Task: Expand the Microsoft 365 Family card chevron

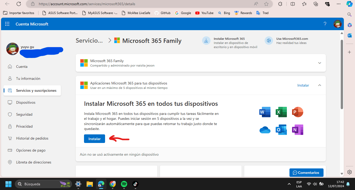Action: (x=320, y=63)
